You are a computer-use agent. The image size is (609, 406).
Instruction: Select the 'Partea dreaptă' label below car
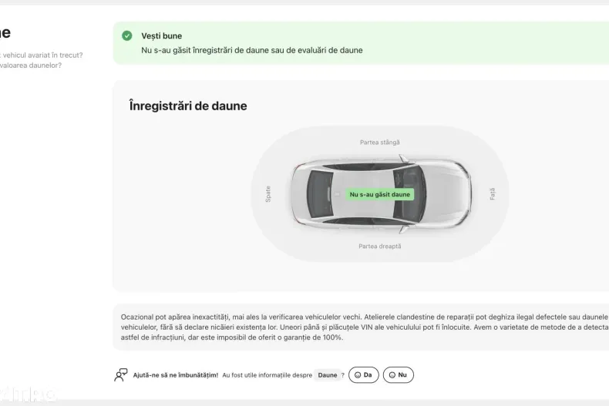click(379, 247)
